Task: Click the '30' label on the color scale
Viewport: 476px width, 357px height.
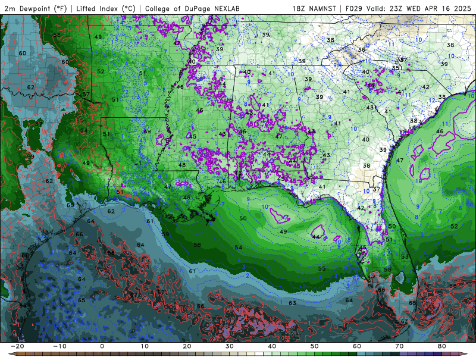Action: (x=230, y=346)
